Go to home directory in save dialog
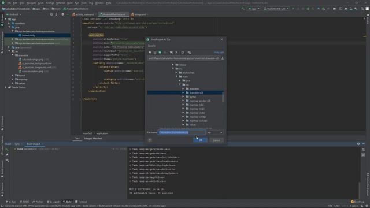 point(150,53)
